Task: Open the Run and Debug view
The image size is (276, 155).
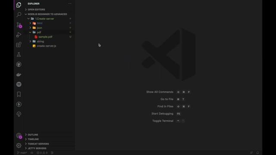Action: [19, 34]
